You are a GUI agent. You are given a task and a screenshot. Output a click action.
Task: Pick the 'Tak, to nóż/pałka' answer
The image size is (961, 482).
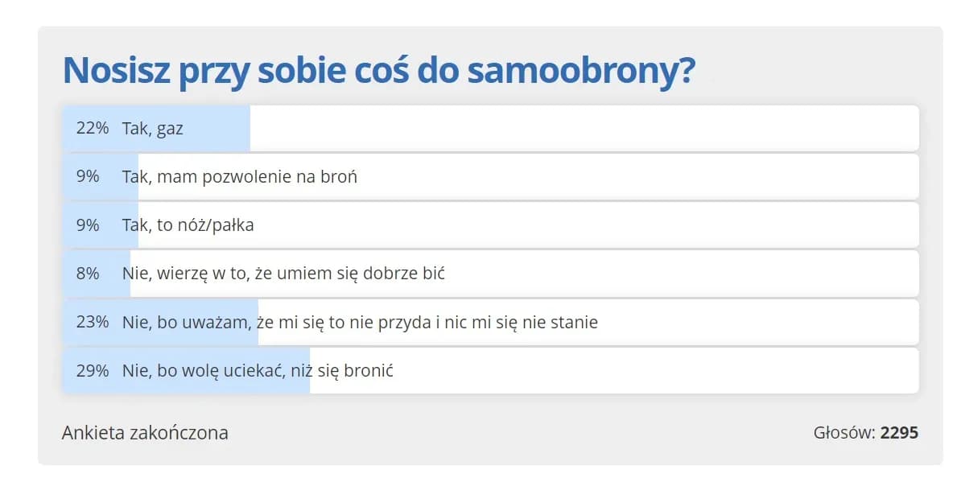pos(188,225)
